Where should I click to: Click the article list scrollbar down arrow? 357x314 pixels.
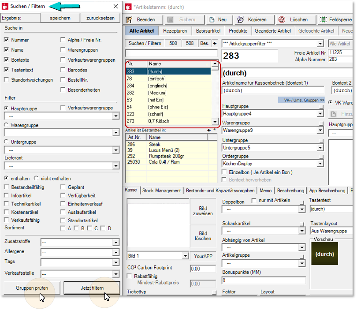[x=215, y=122]
